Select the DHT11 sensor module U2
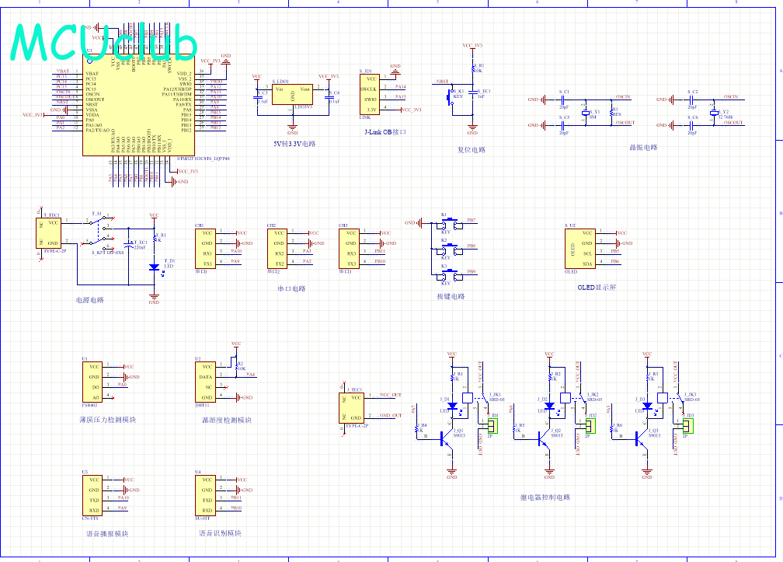This screenshot has width=783, height=562. point(206,382)
